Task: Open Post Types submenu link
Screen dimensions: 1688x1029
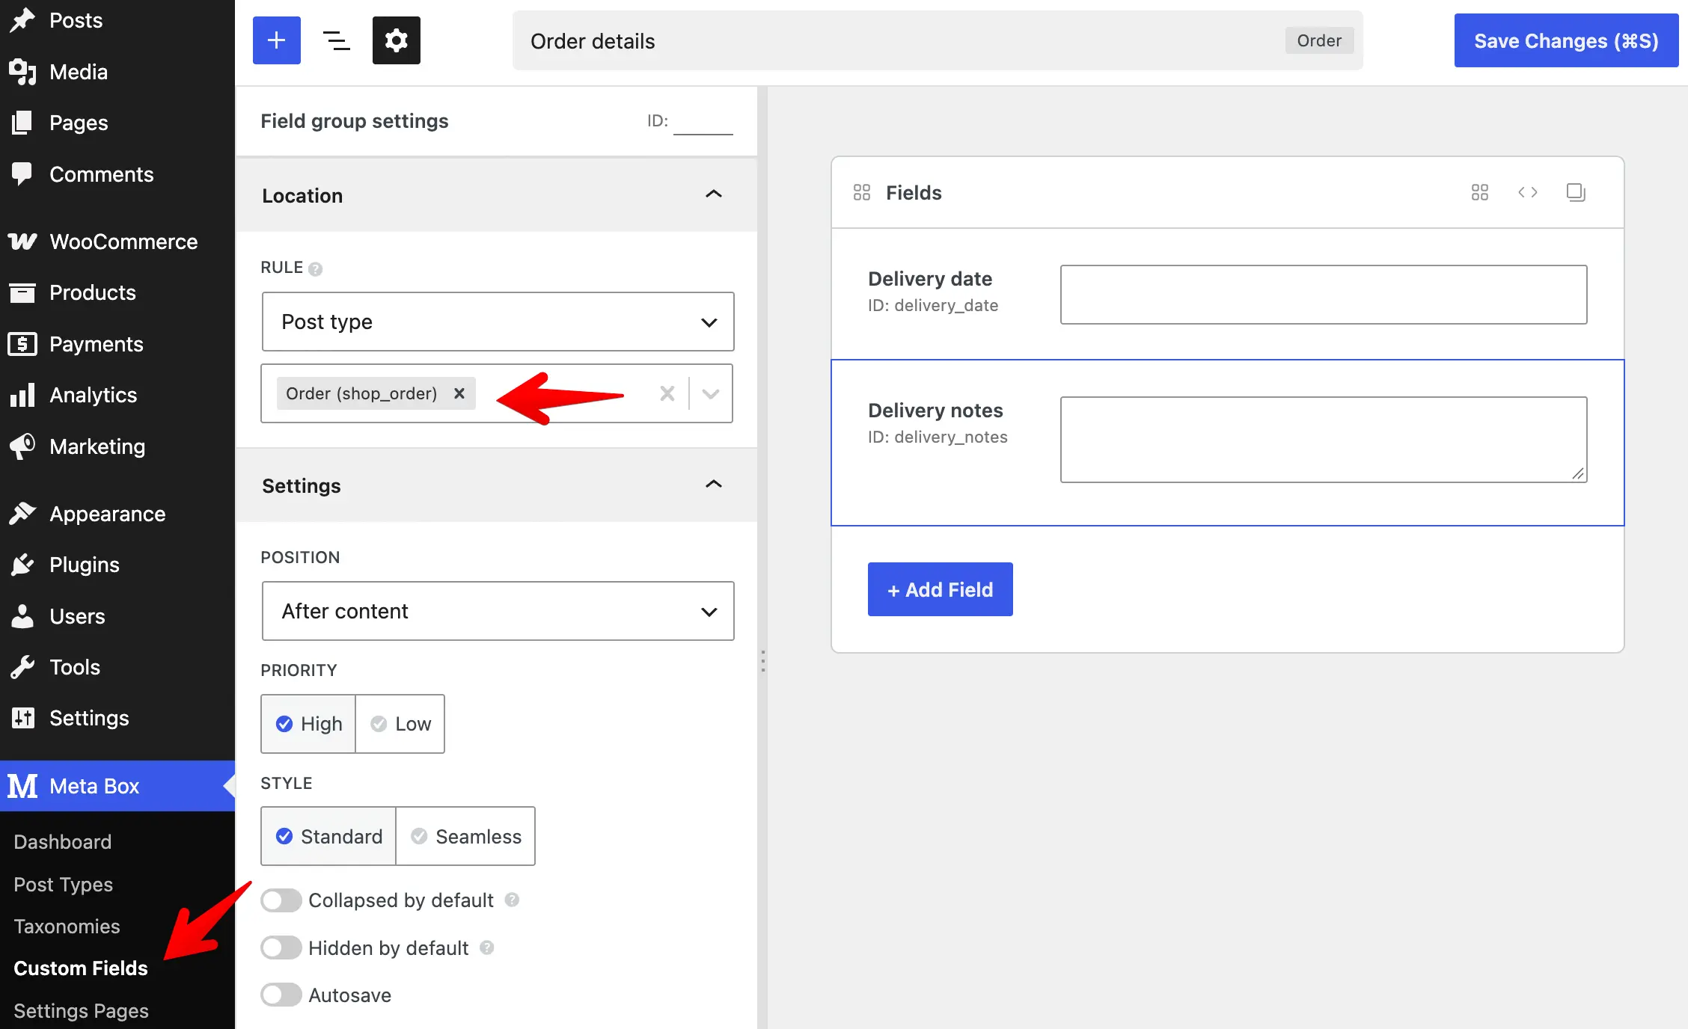Action: point(63,884)
